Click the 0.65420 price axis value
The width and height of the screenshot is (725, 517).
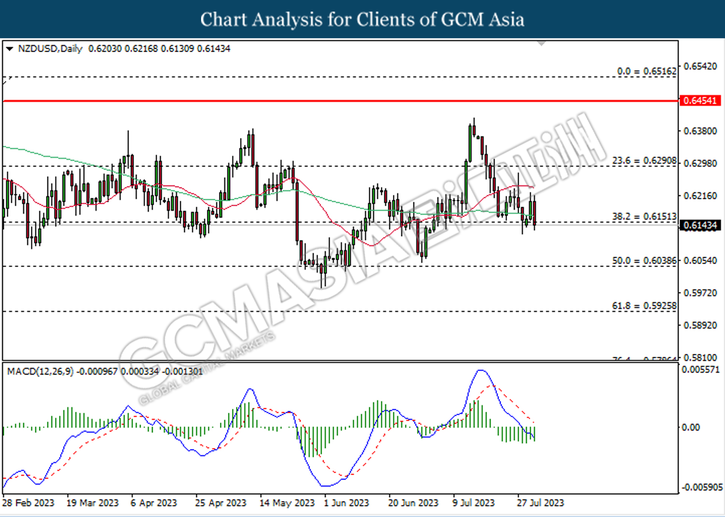[700, 66]
